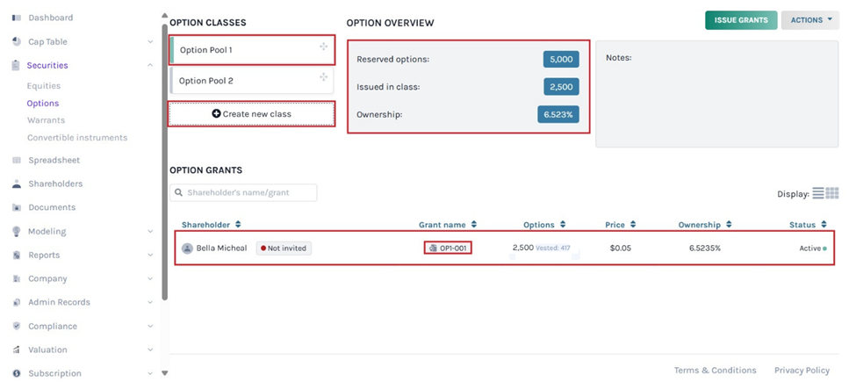The image size is (856, 389).
Task: Click the Not invited badge
Action: [284, 248]
